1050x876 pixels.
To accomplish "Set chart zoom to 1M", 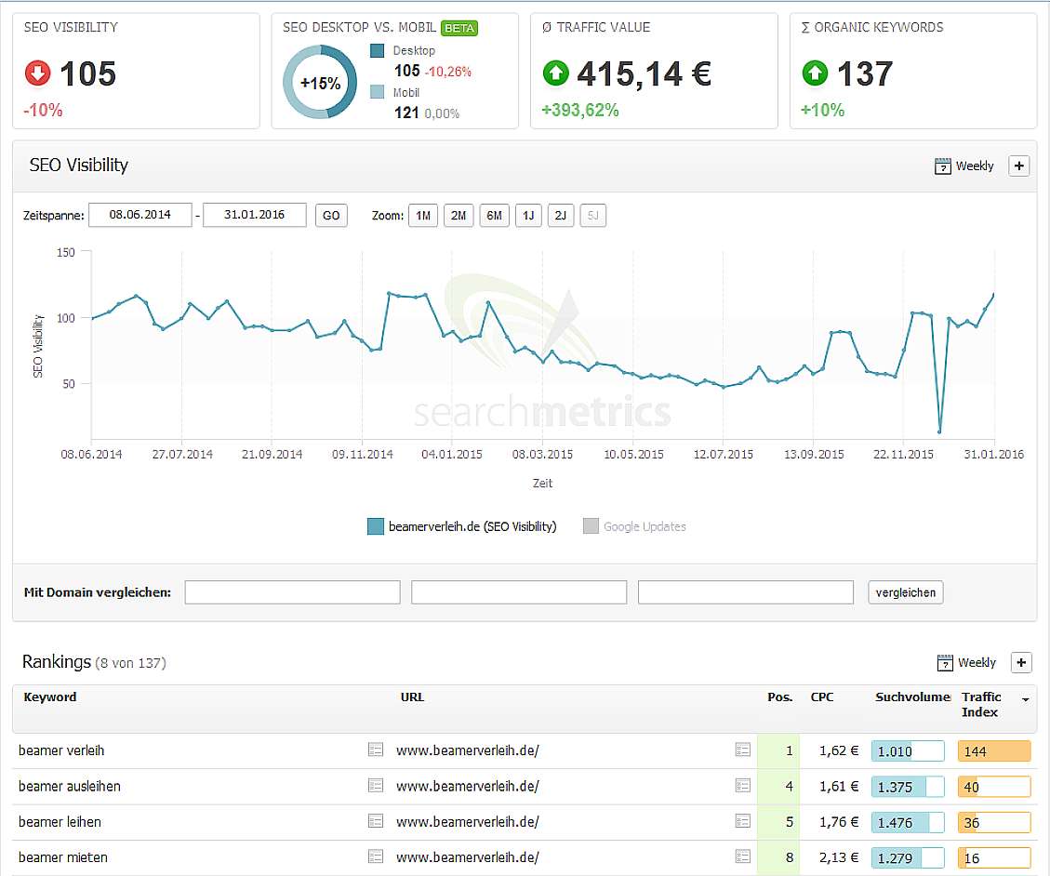I will [x=423, y=216].
